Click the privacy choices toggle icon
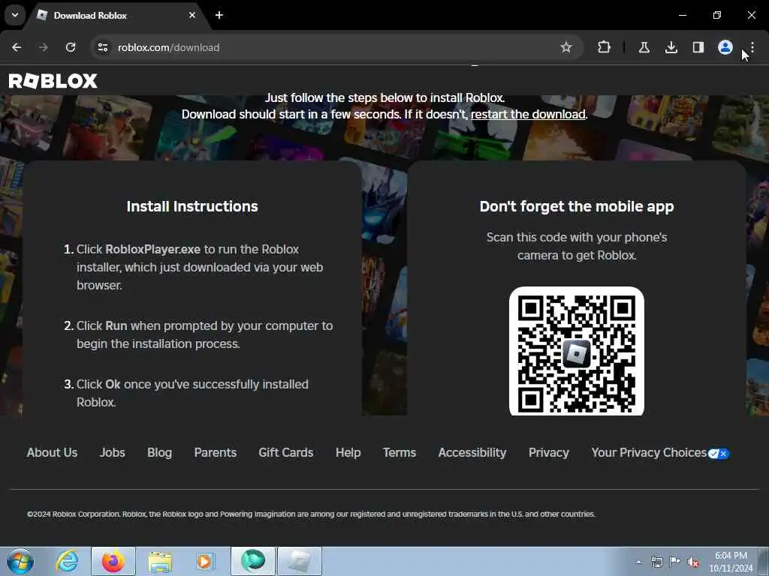Viewport: 769px width, 576px height. click(719, 454)
